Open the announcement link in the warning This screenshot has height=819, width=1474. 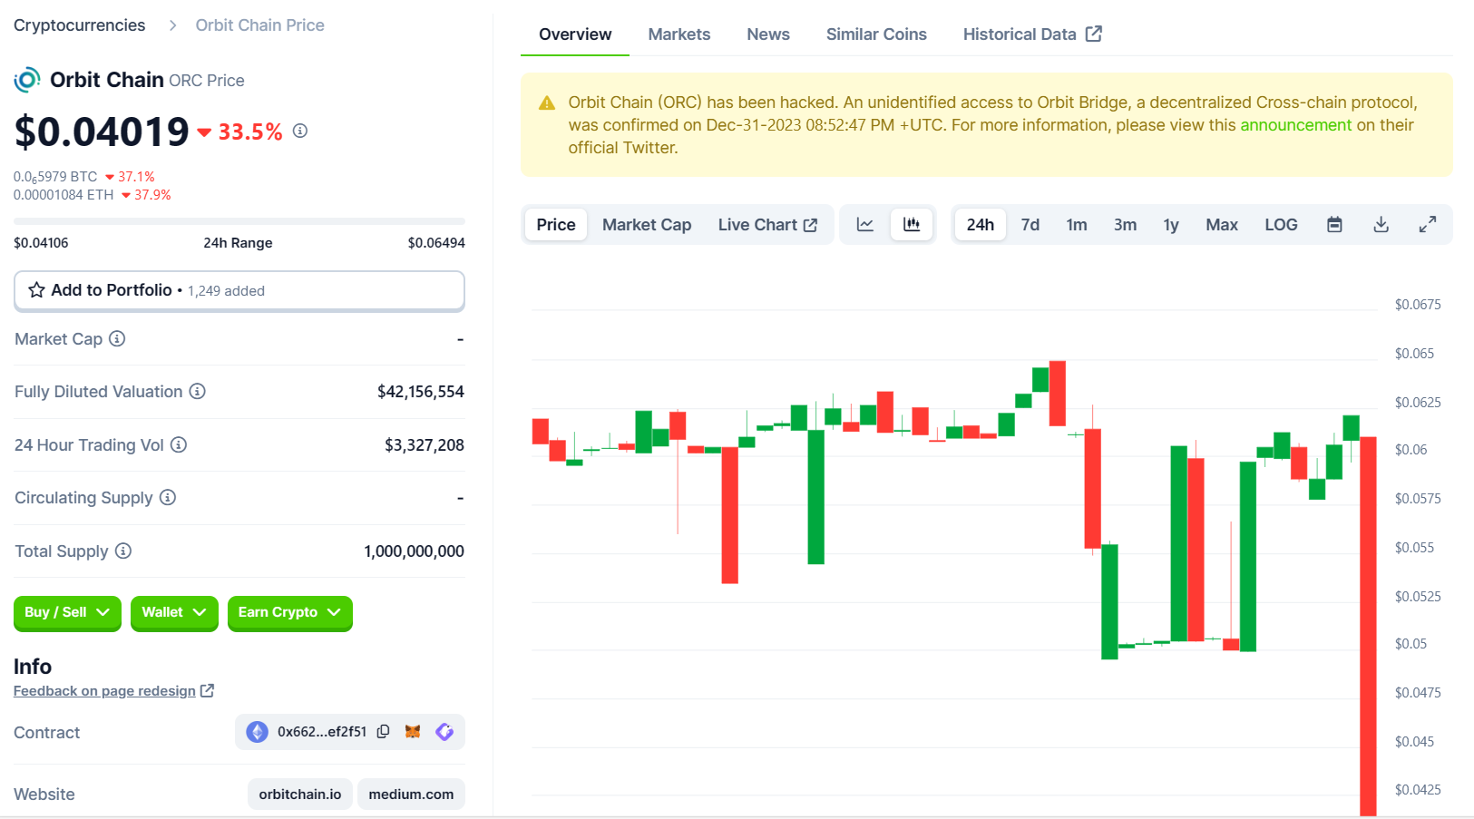click(x=1295, y=125)
